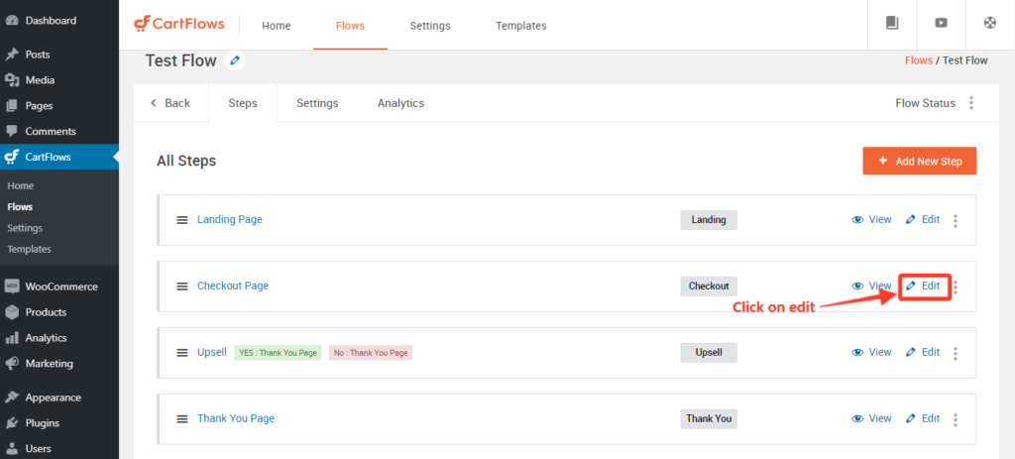Open Templates in top navigation
The height and width of the screenshot is (459, 1015).
click(520, 26)
